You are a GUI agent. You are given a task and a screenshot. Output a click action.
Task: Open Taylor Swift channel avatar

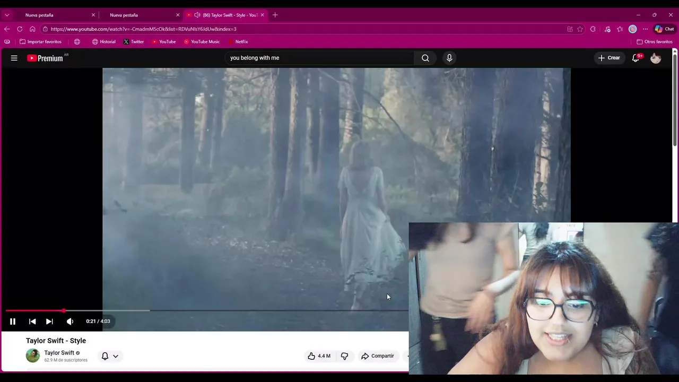pos(33,355)
